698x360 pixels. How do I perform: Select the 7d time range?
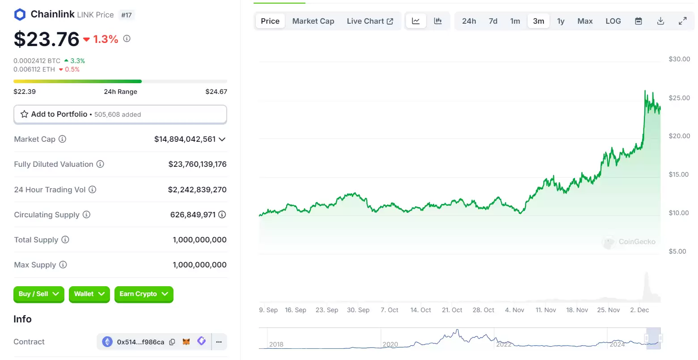(493, 21)
